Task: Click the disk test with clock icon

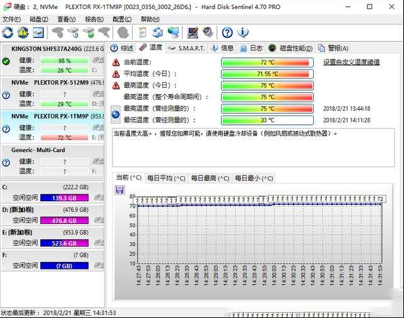Action: (73, 32)
